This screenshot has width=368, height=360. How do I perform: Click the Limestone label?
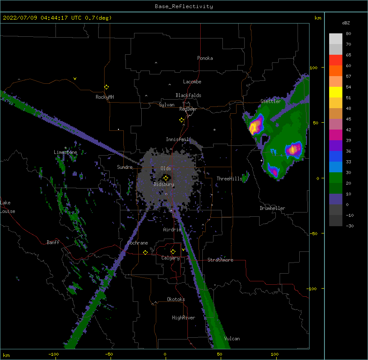[65, 152]
